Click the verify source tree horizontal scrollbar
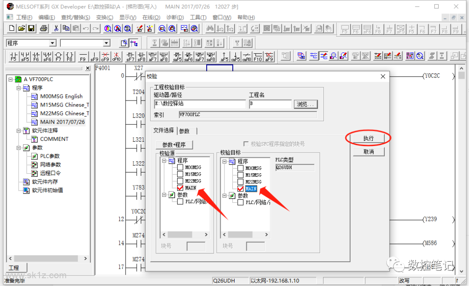Image resolution: width=469 pixels, height=286 pixels. (185, 235)
